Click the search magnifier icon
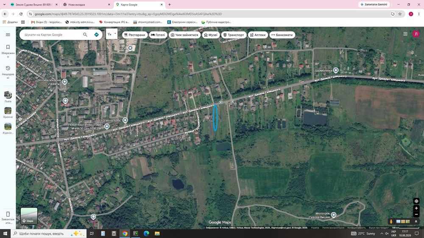 coord(85,35)
